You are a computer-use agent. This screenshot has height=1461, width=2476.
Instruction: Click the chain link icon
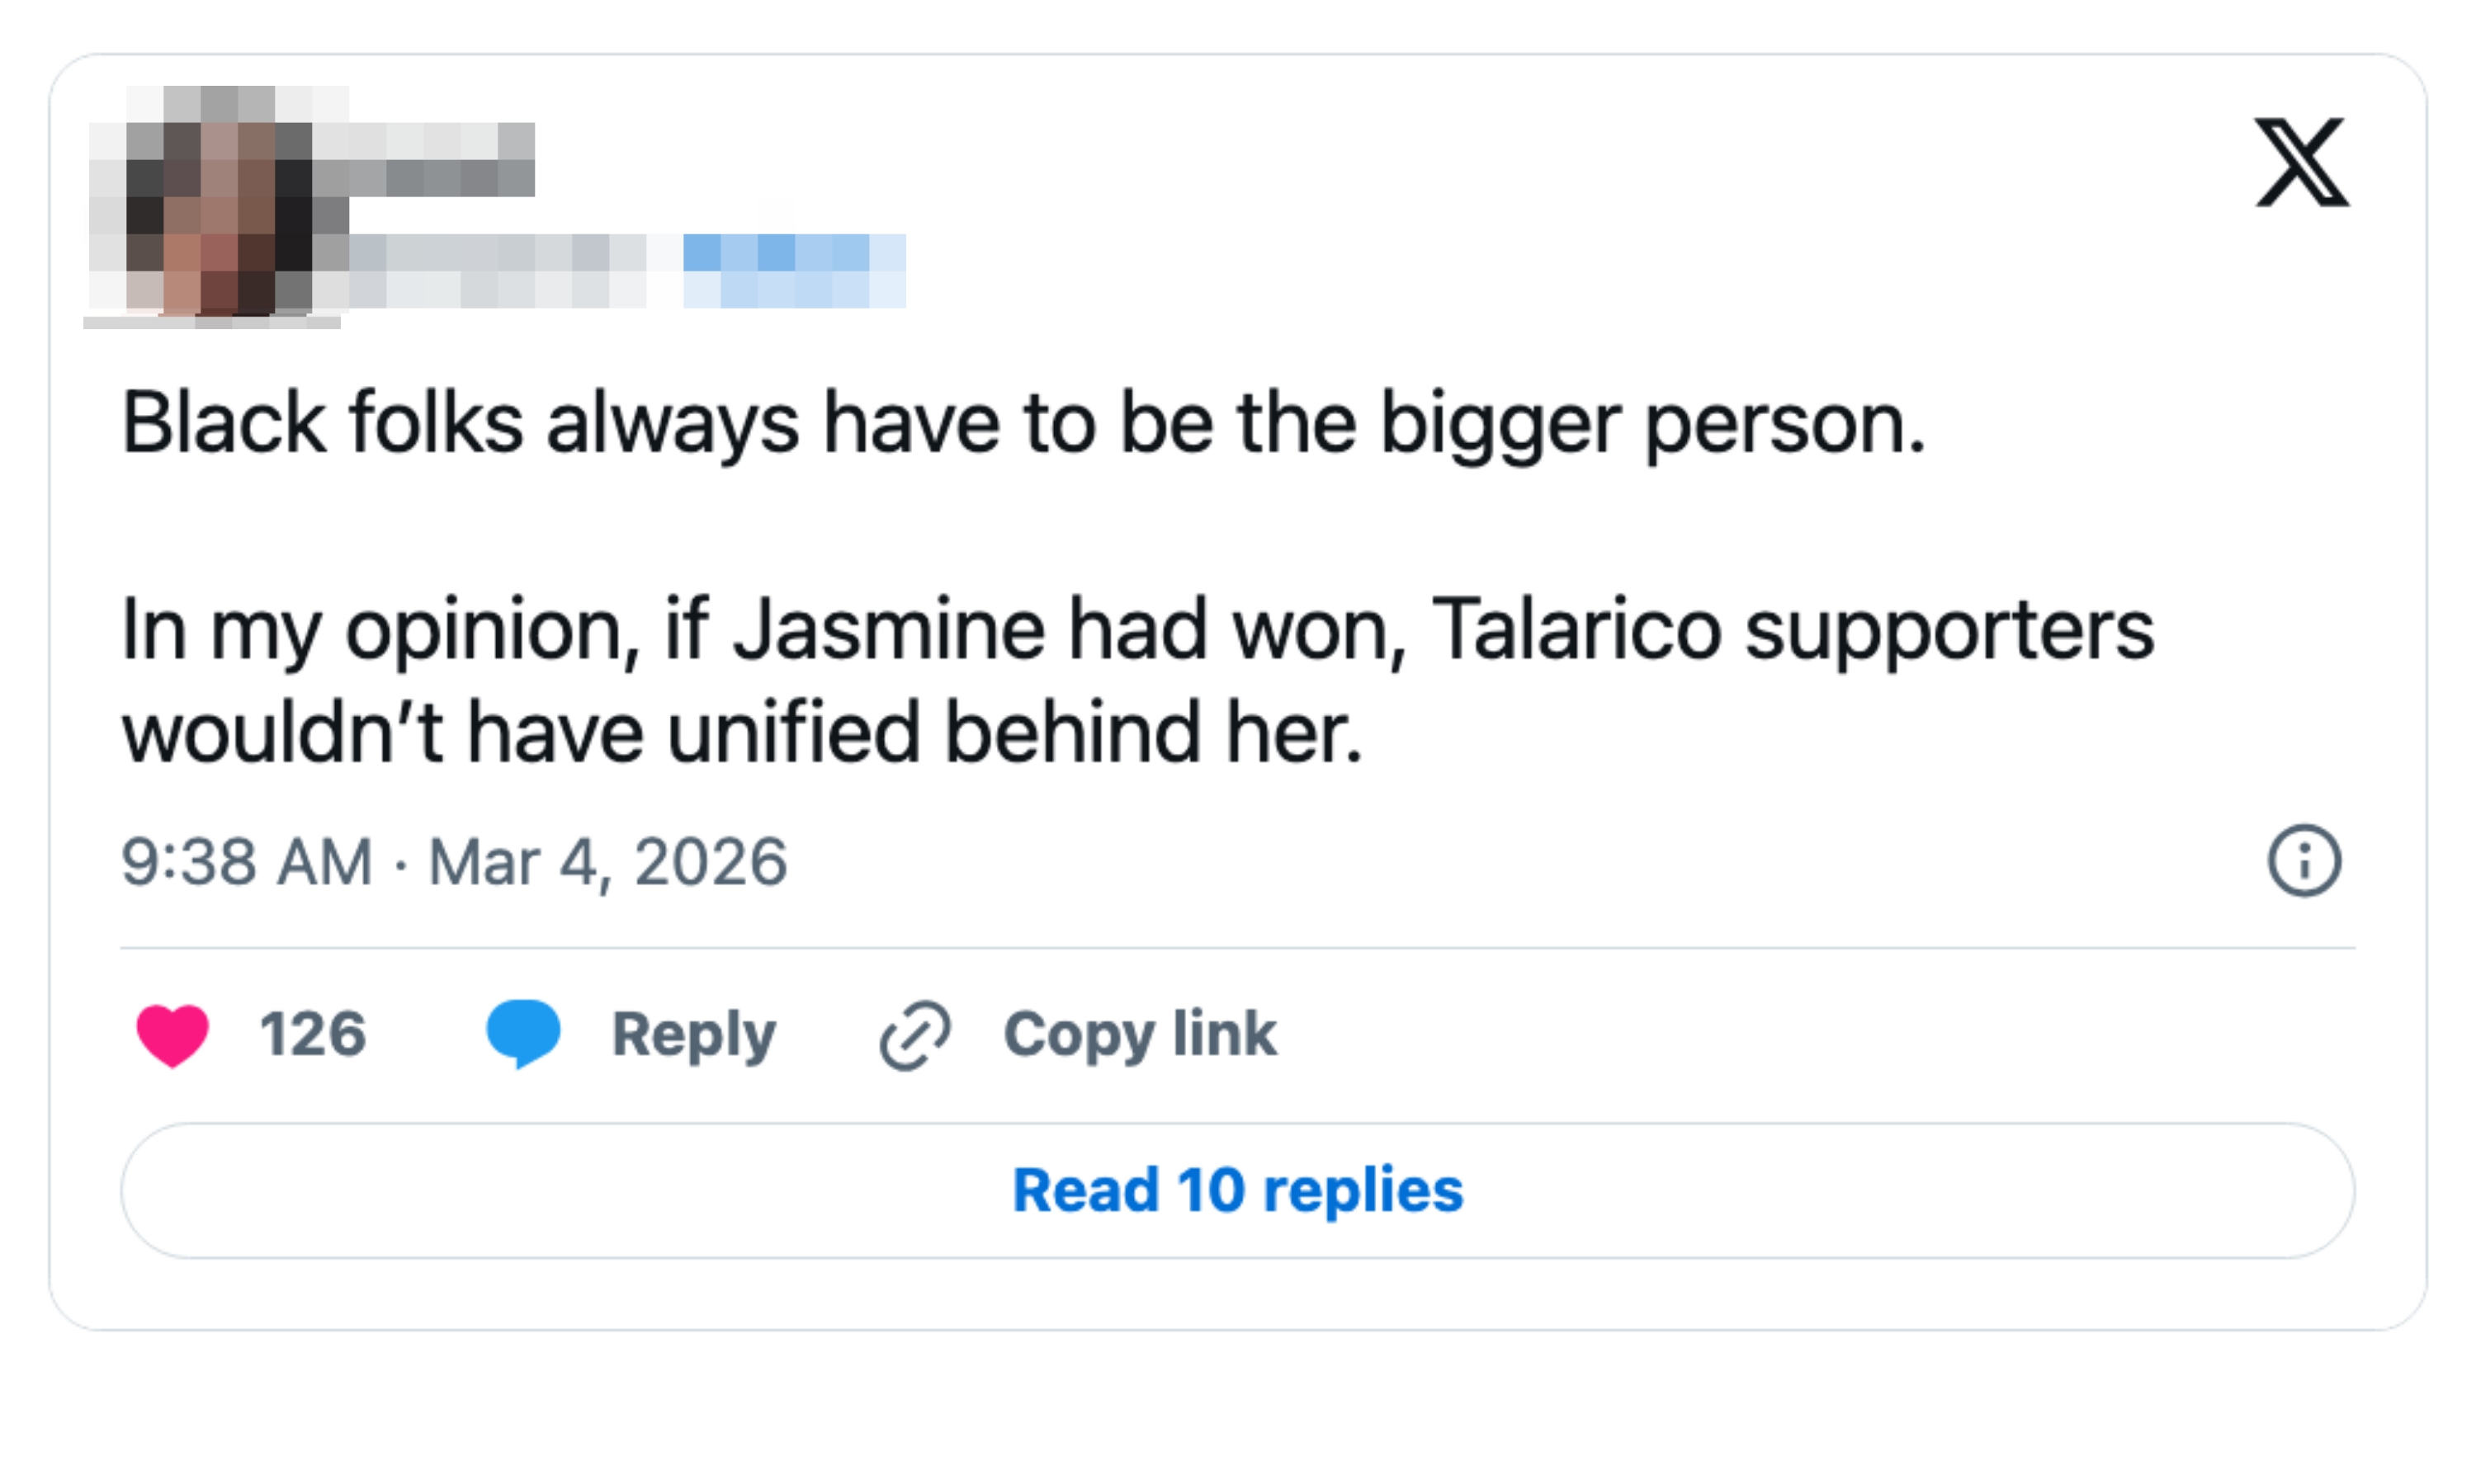[x=915, y=1034]
